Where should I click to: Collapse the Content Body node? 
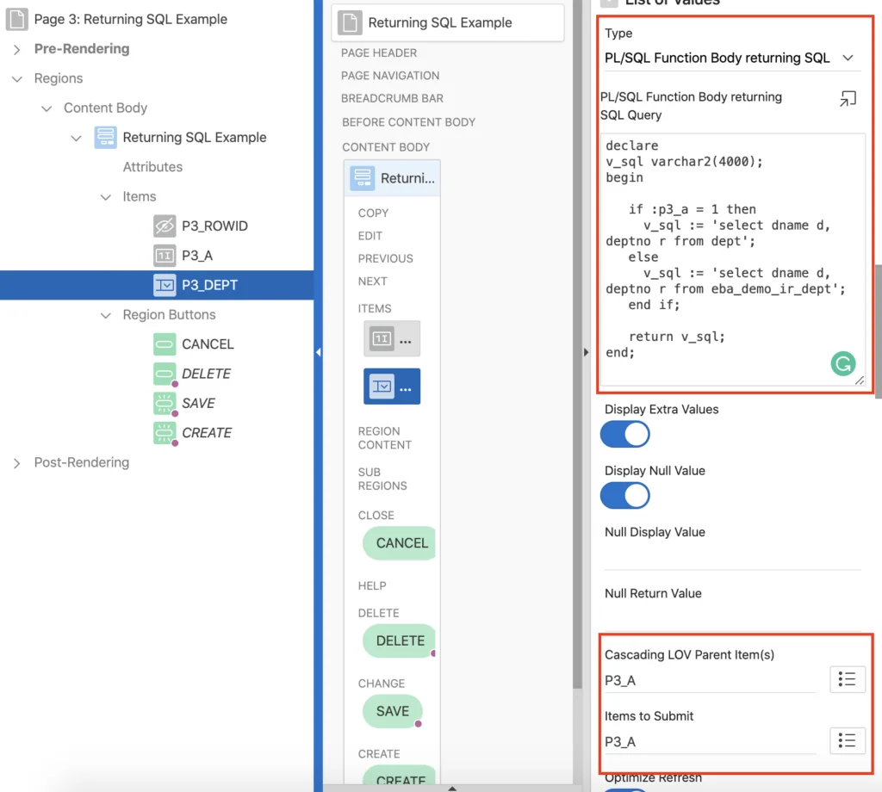click(47, 108)
